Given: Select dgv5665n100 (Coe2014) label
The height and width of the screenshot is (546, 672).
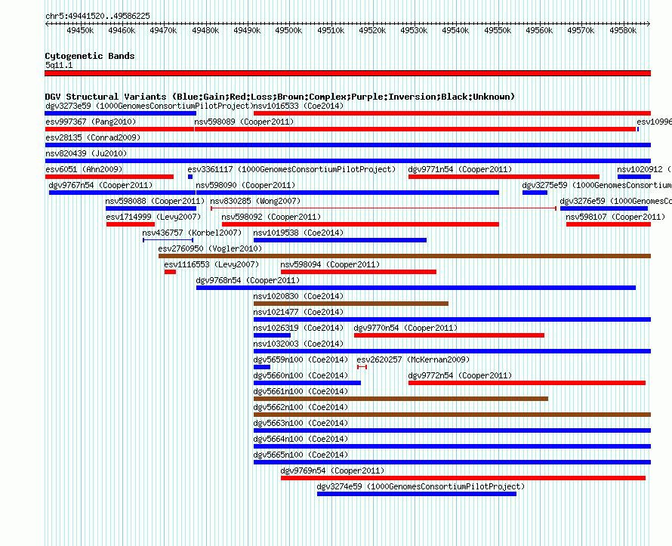Looking at the screenshot, I should tap(301, 455).
